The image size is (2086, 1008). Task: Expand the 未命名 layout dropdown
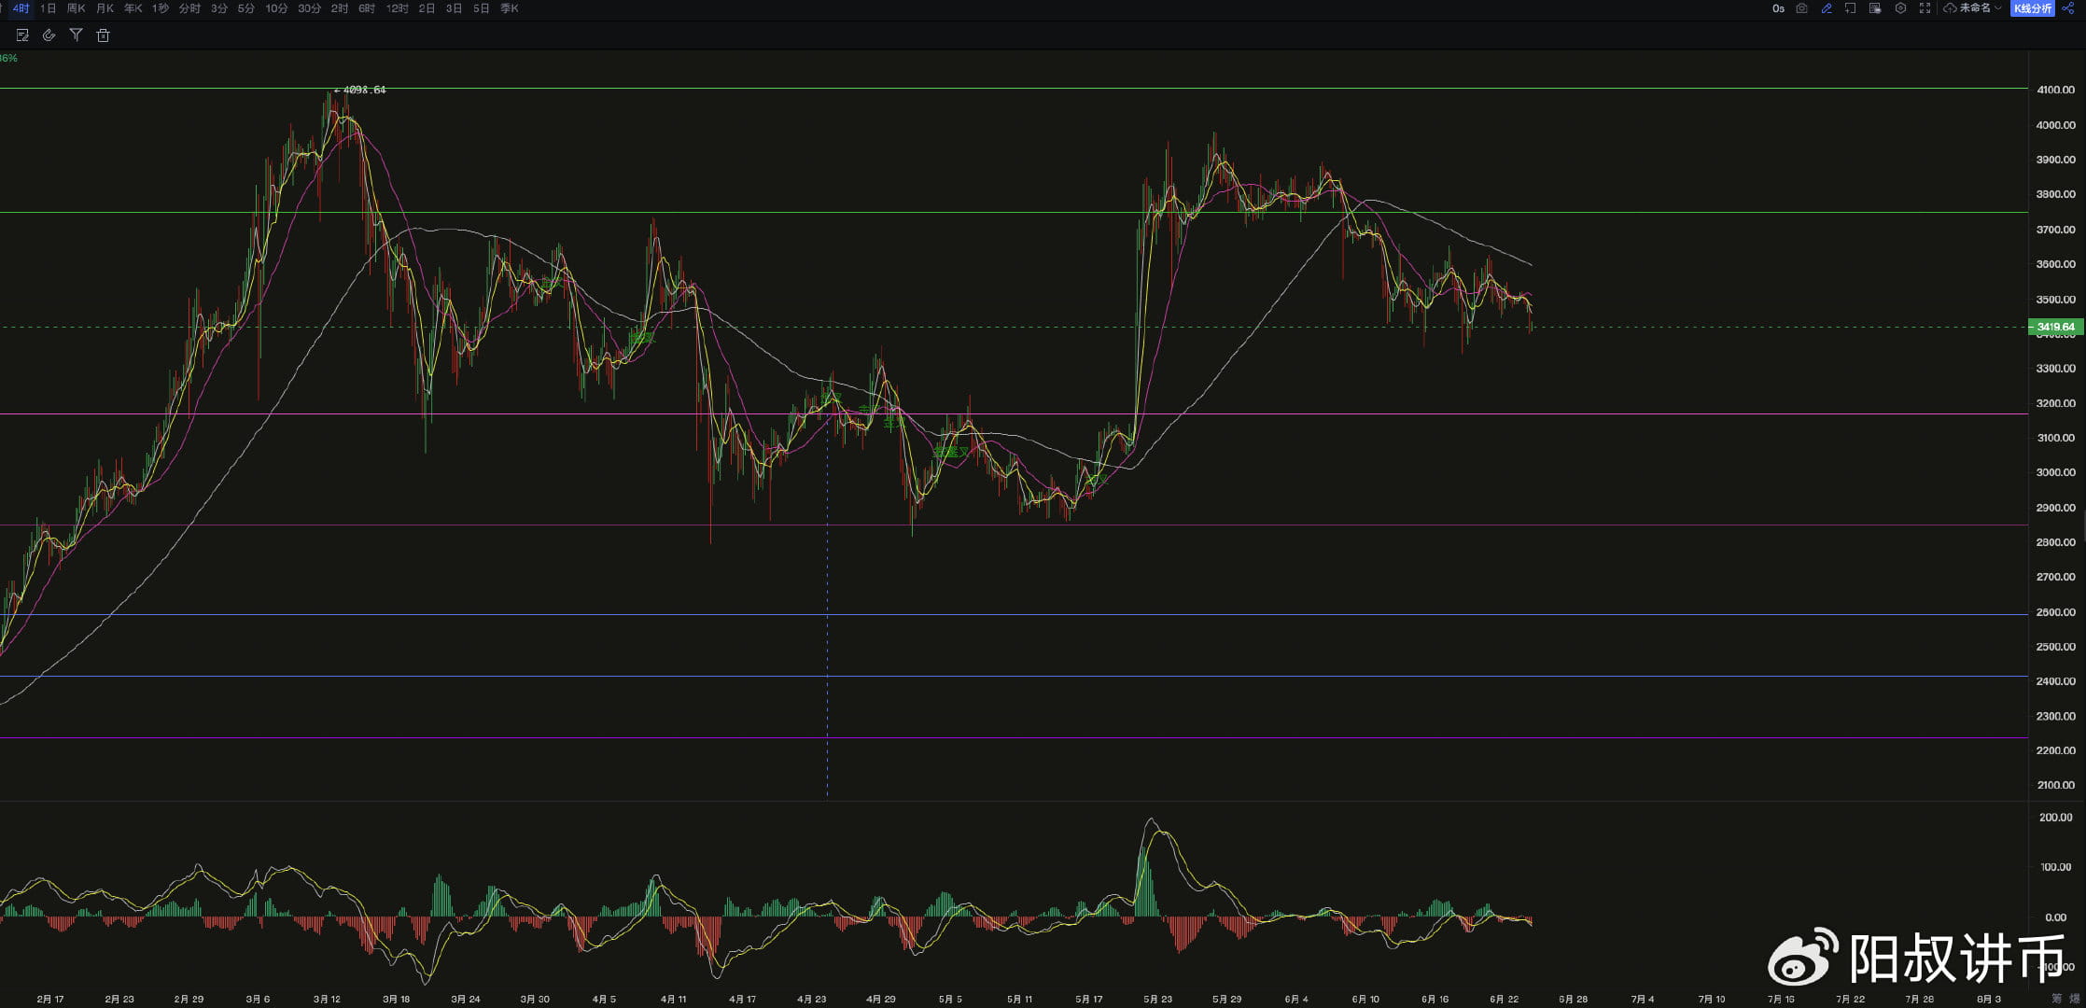click(x=1979, y=8)
